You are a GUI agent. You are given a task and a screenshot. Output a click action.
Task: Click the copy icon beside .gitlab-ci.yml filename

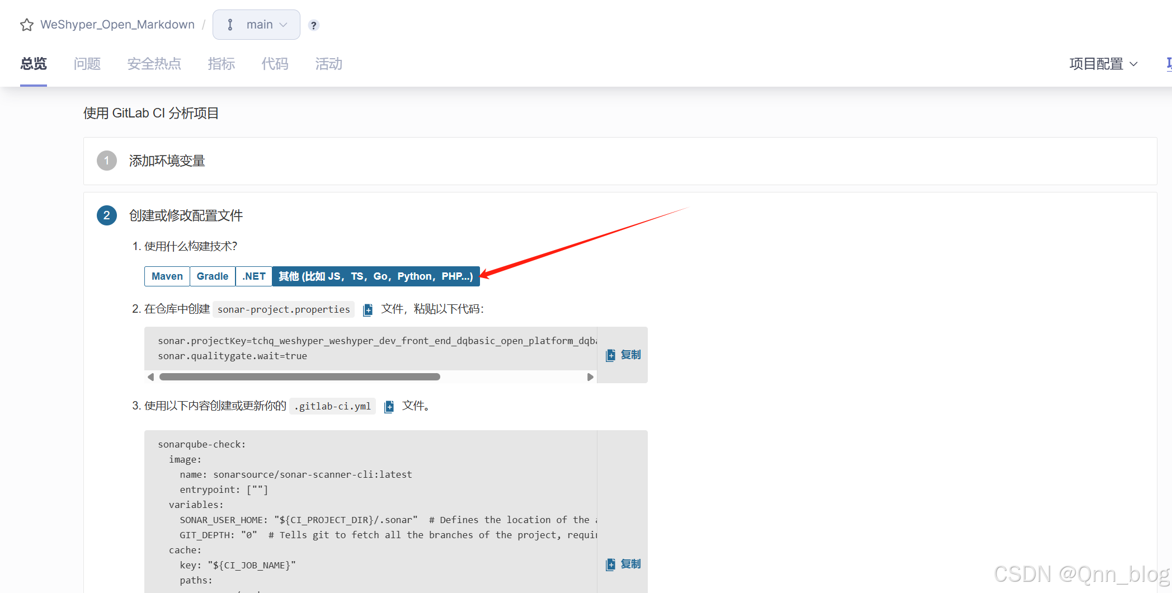(x=389, y=406)
